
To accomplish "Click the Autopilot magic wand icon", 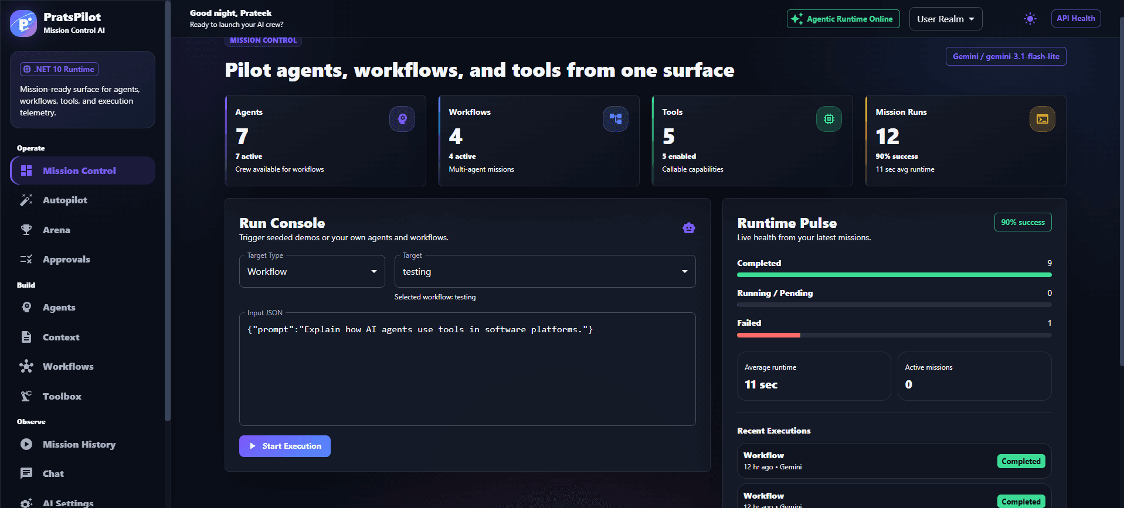I will coord(26,200).
